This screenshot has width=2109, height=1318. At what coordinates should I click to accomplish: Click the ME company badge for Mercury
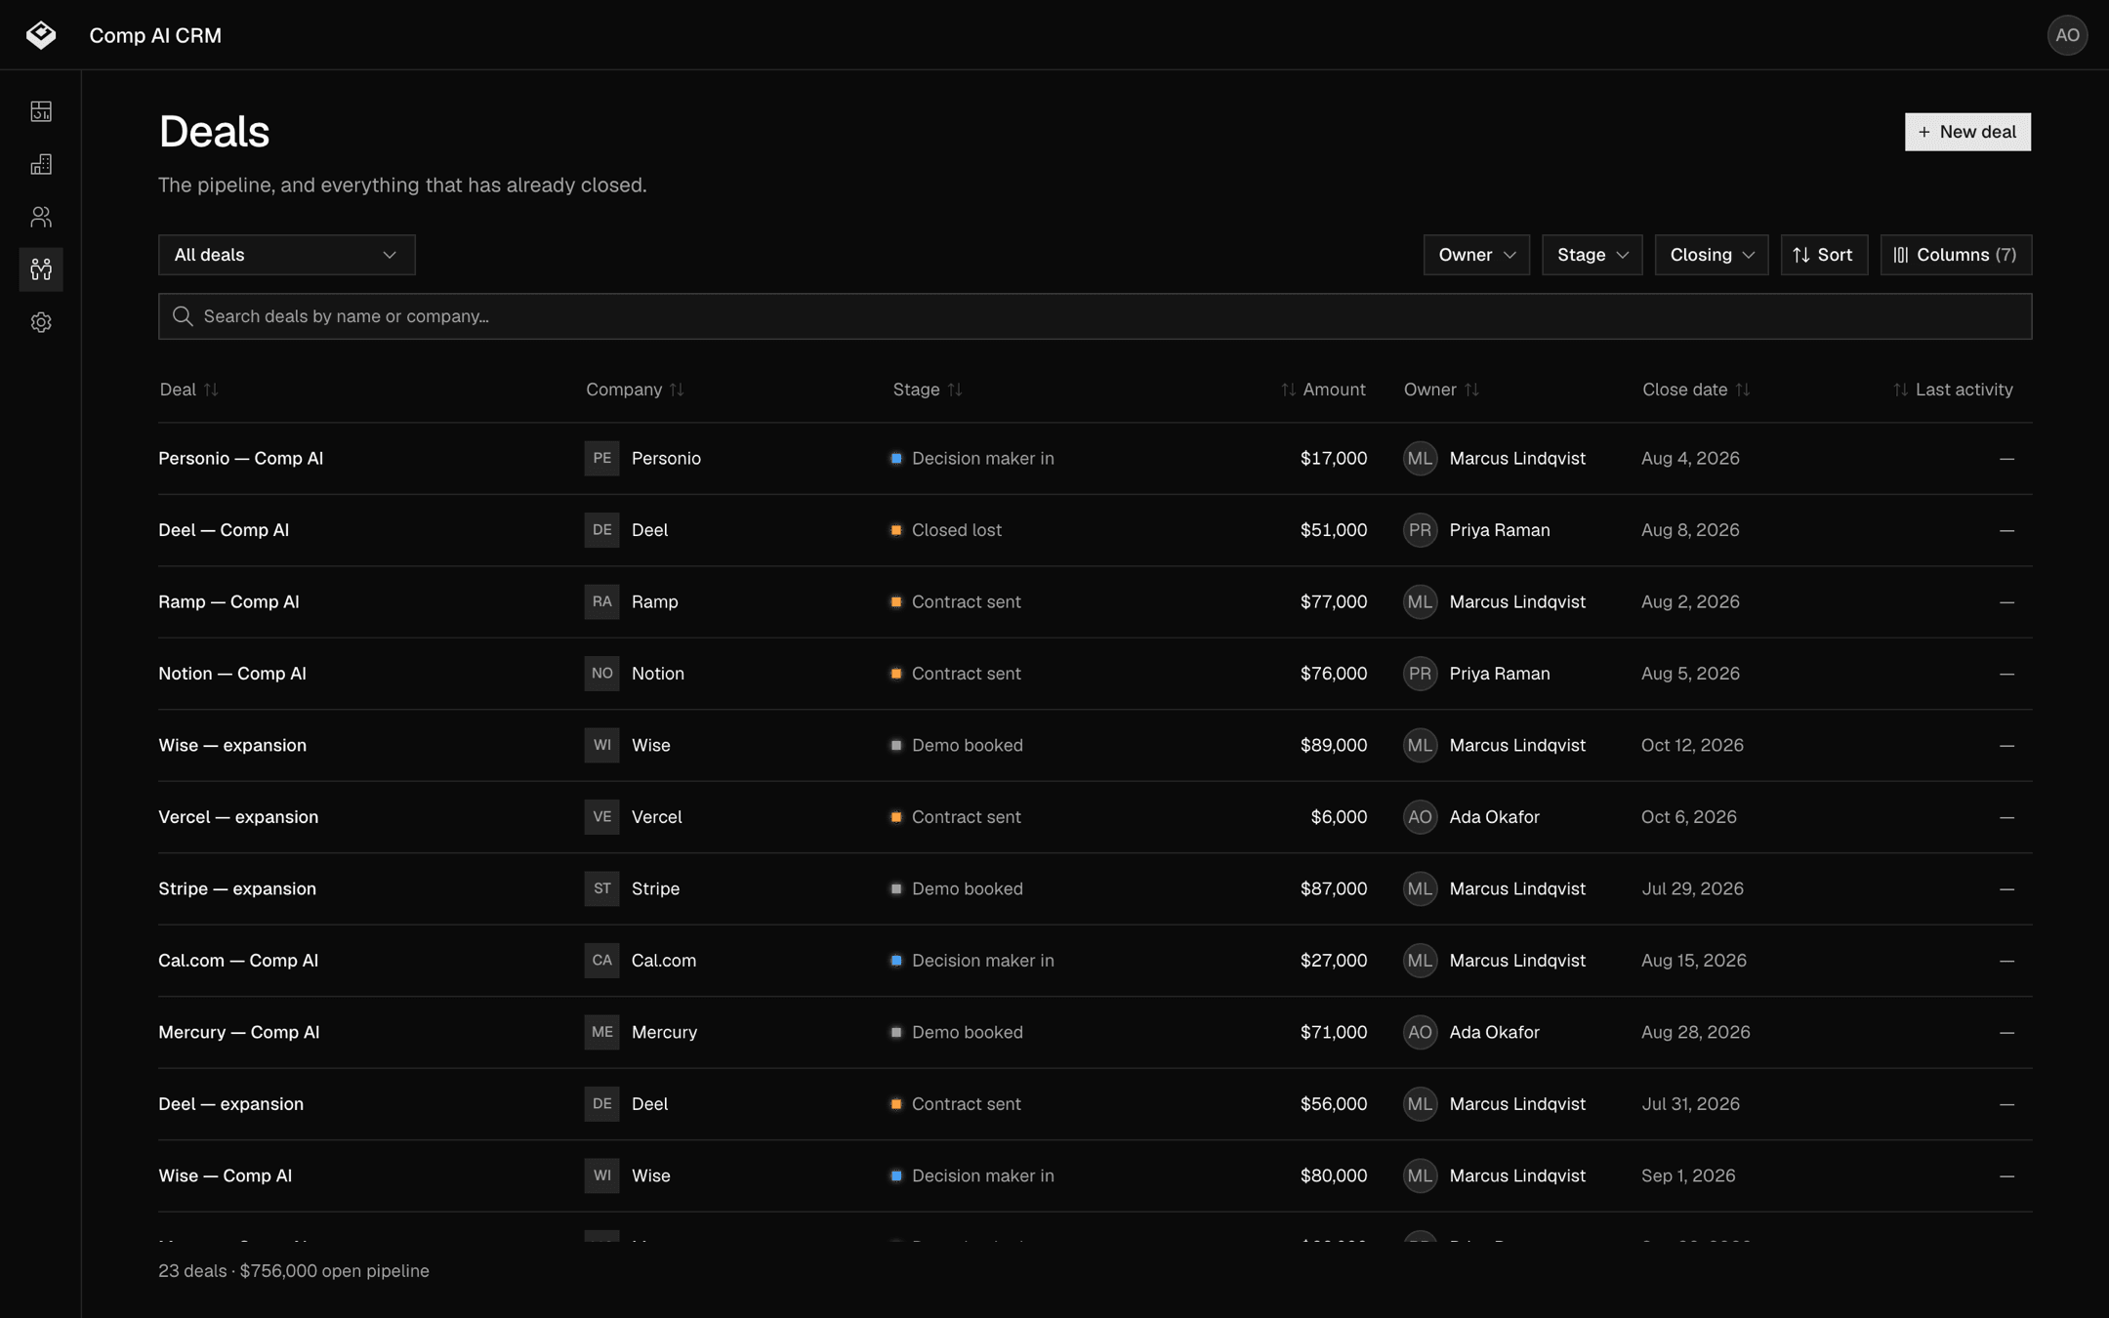pyautogui.click(x=601, y=1032)
